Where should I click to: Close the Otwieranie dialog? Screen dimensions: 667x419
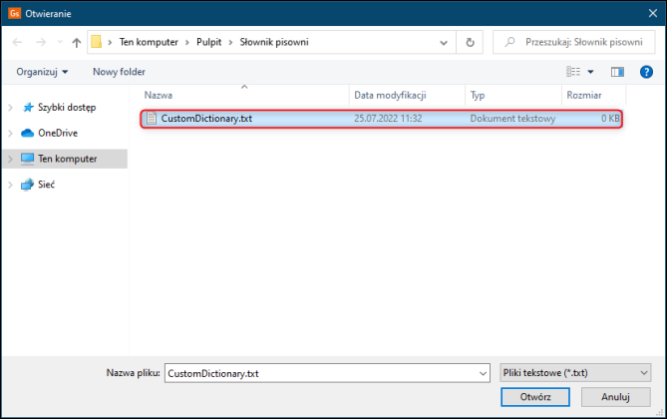(652, 13)
